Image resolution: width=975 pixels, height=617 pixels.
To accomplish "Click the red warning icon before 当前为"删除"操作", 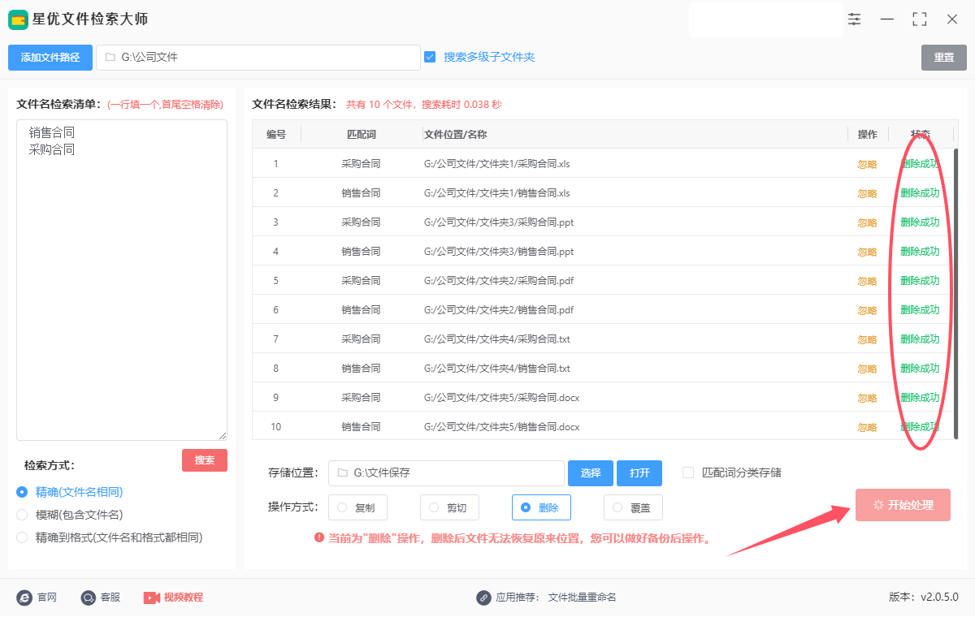I will click(x=319, y=537).
